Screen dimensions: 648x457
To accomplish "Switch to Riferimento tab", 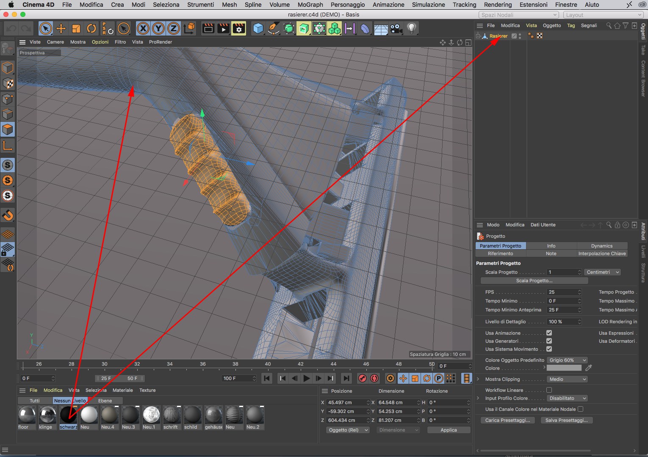I will pyautogui.click(x=501, y=253).
